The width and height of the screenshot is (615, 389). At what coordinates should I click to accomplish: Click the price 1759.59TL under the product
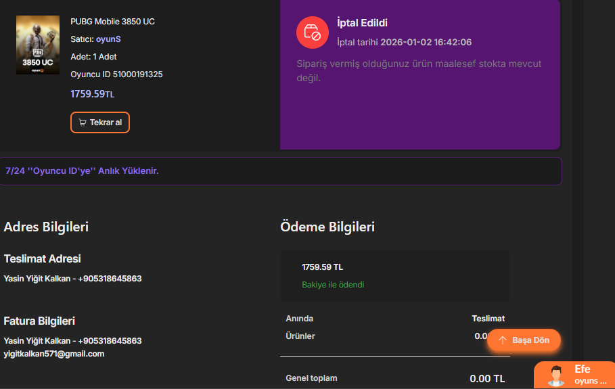(x=92, y=94)
